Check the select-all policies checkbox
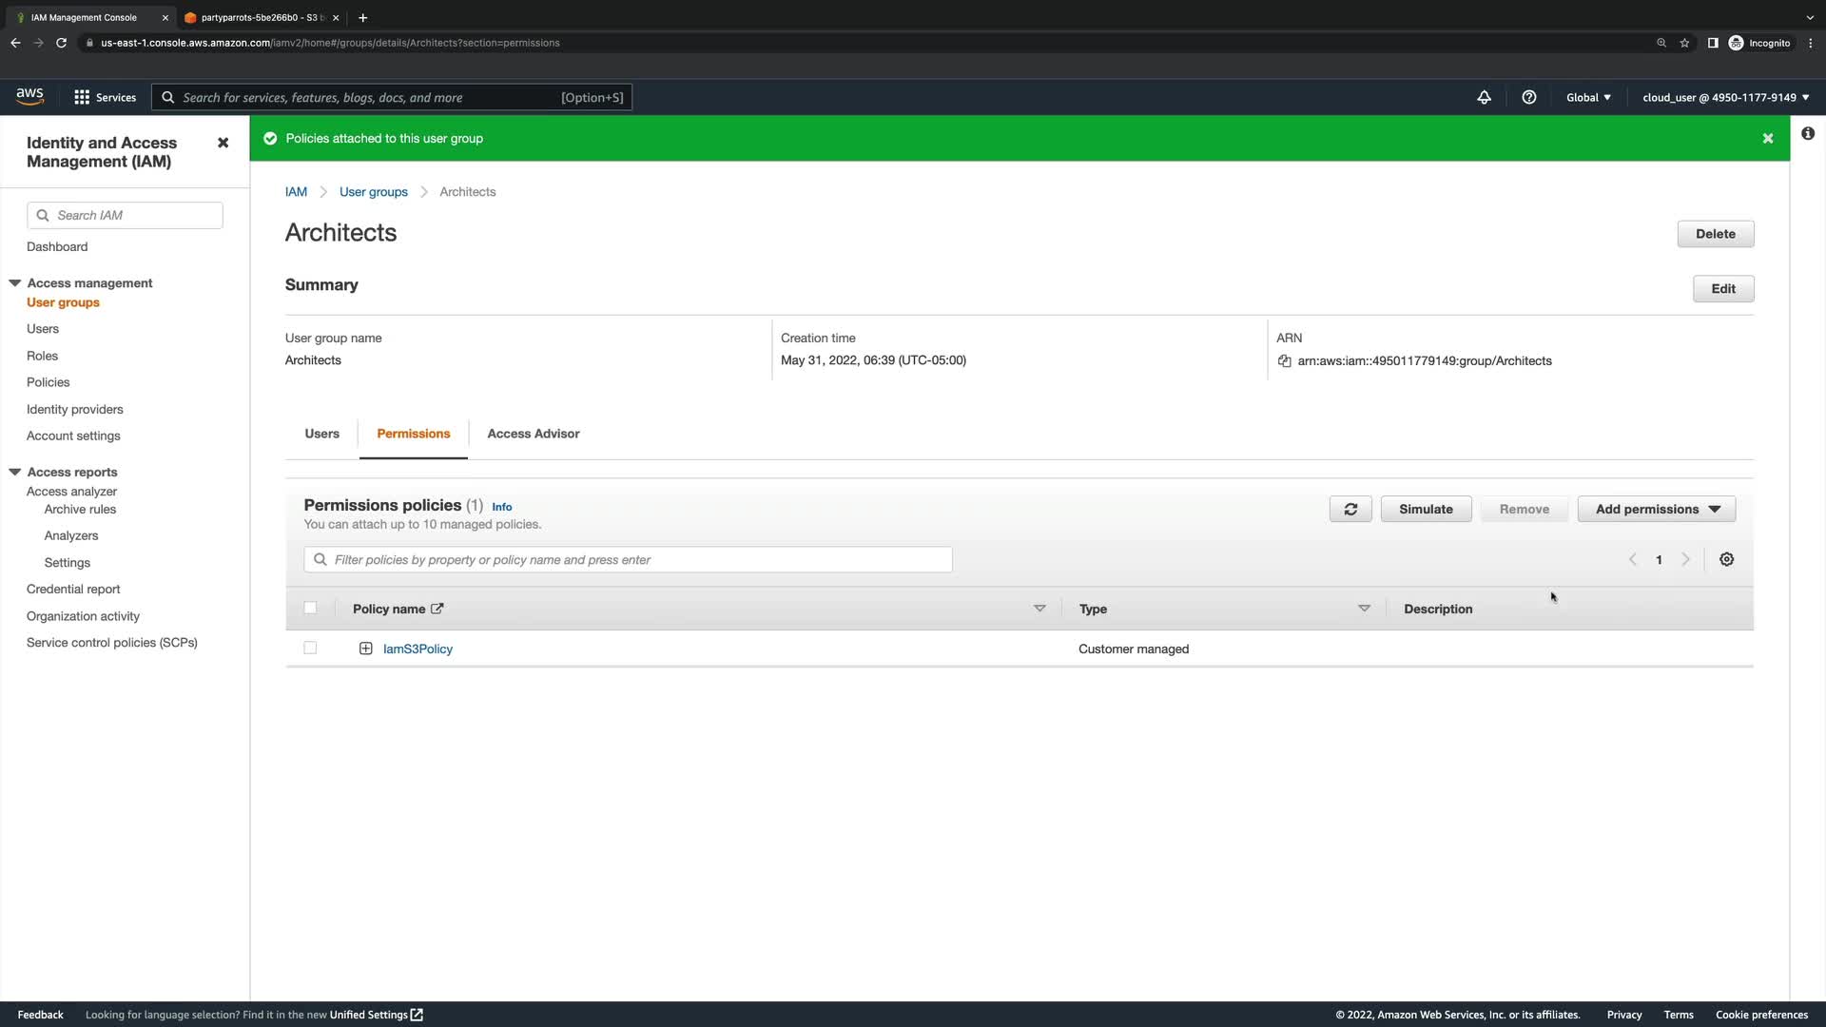 click(x=310, y=608)
